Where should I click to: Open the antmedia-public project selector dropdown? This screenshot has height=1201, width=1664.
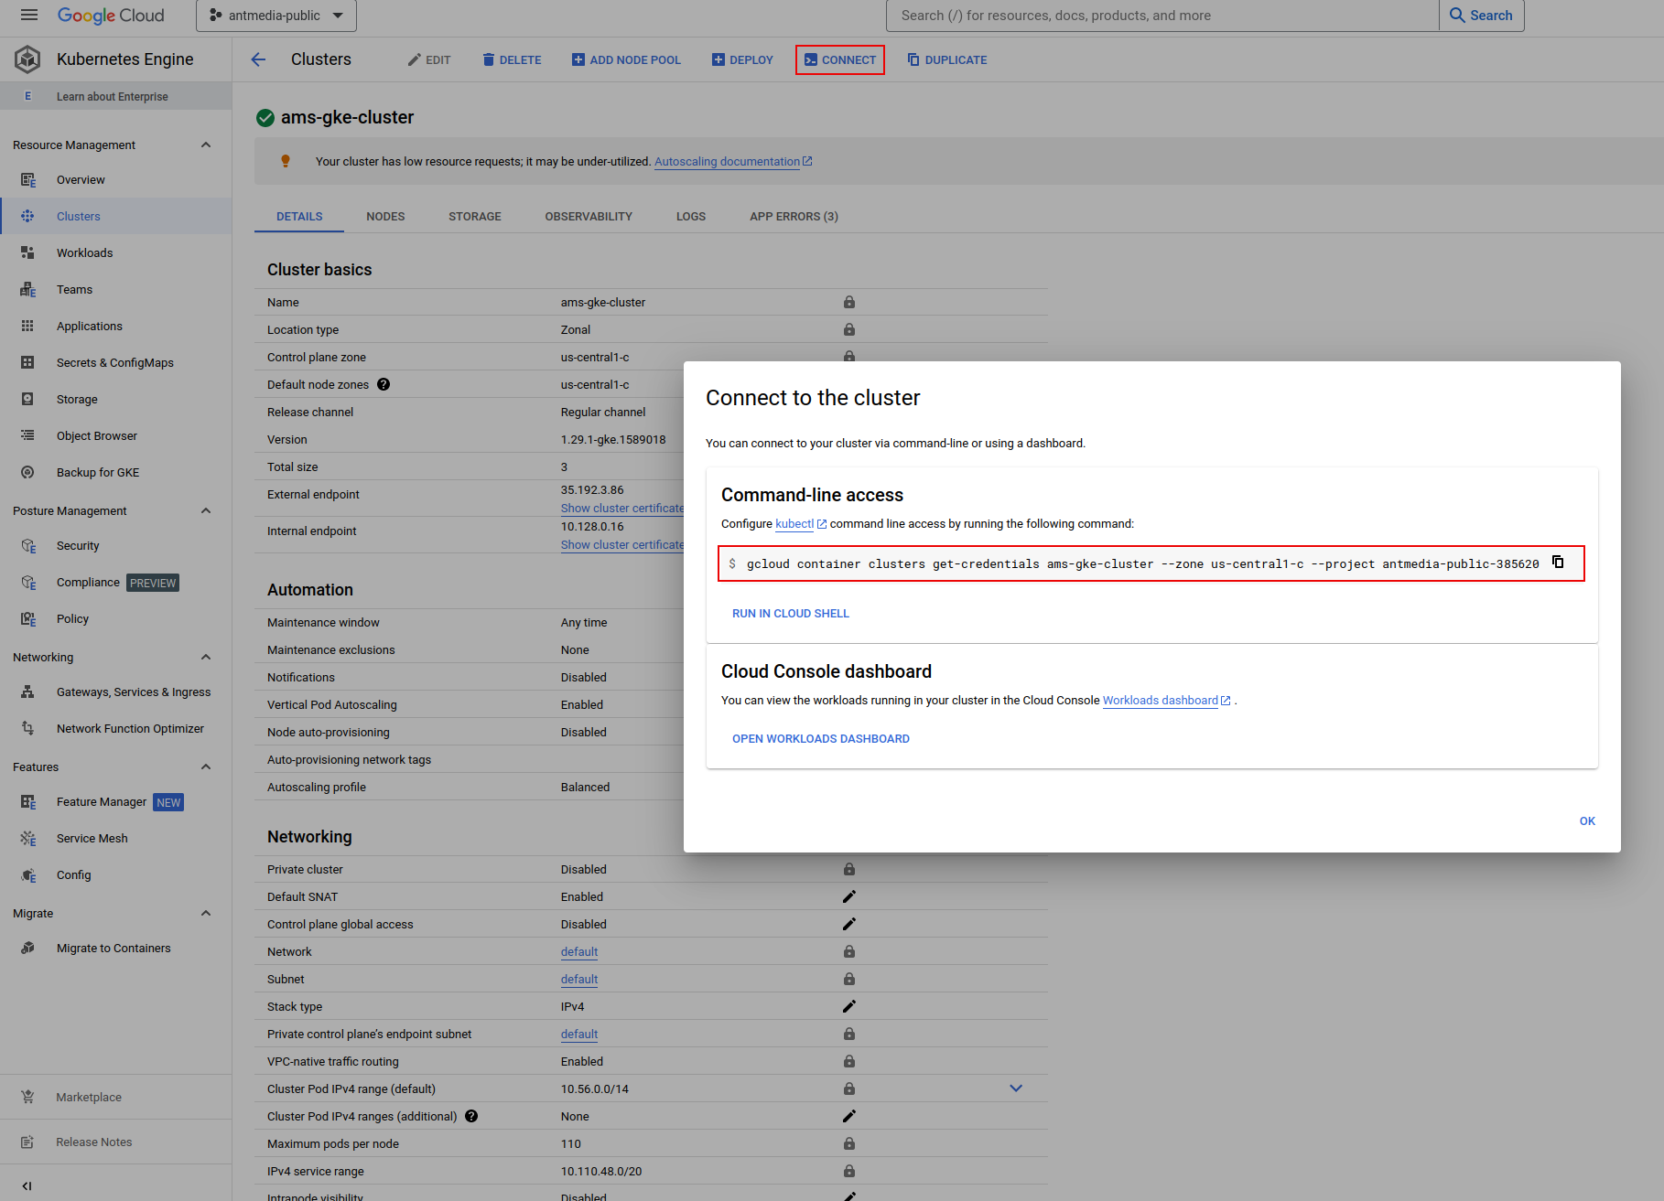click(x=276, y=16)
